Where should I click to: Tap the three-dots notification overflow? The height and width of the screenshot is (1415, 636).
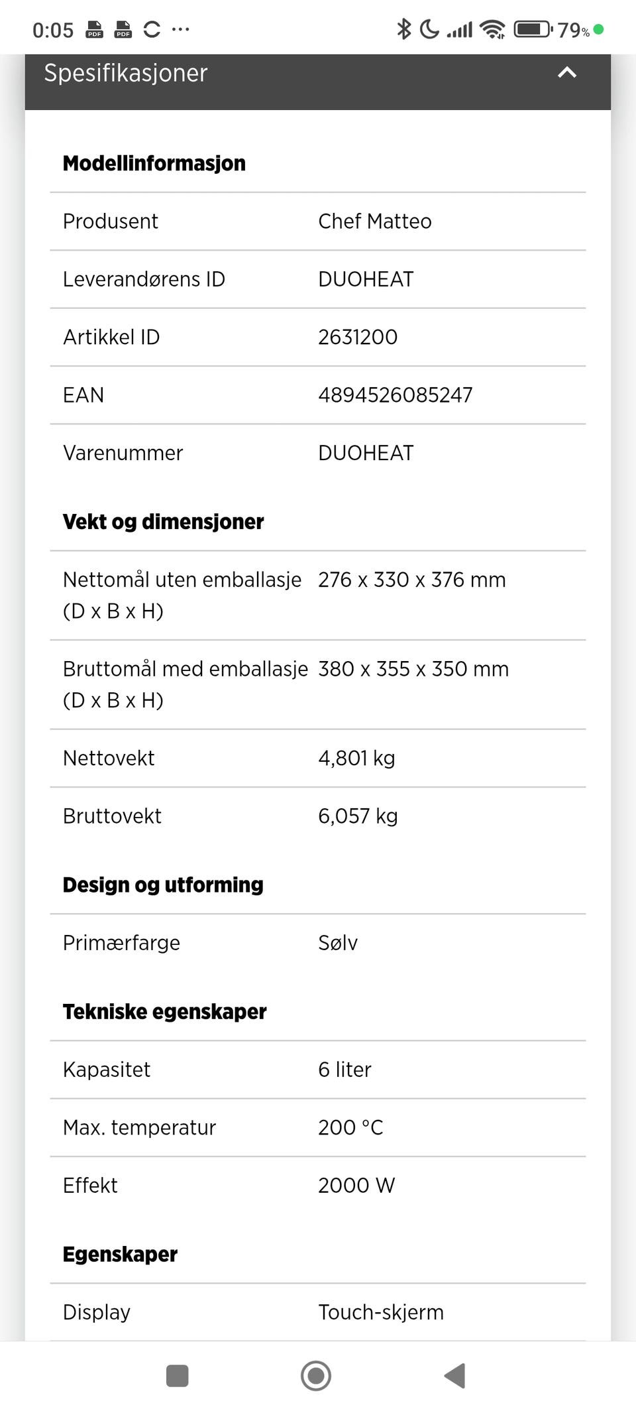pos(180,29)
